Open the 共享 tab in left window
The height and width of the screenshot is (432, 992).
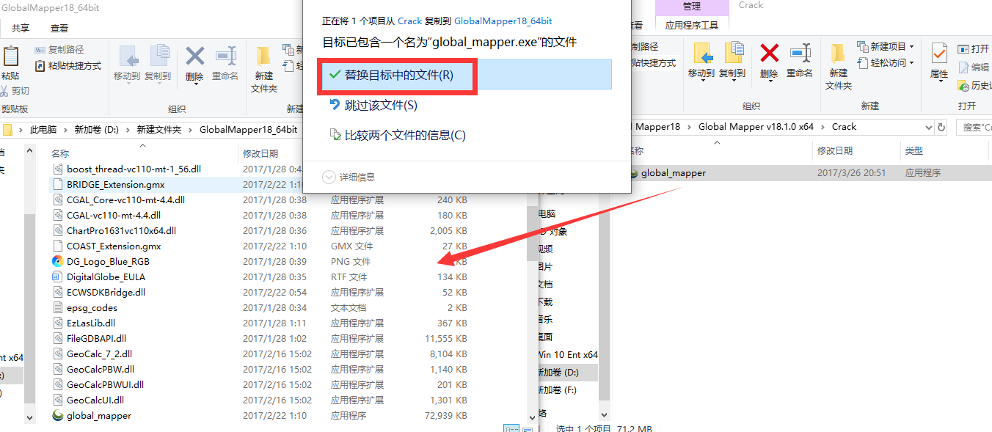point(21,28)
